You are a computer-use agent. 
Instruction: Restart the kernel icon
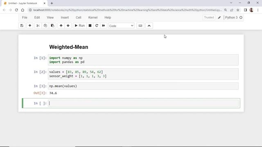[97, 26]
